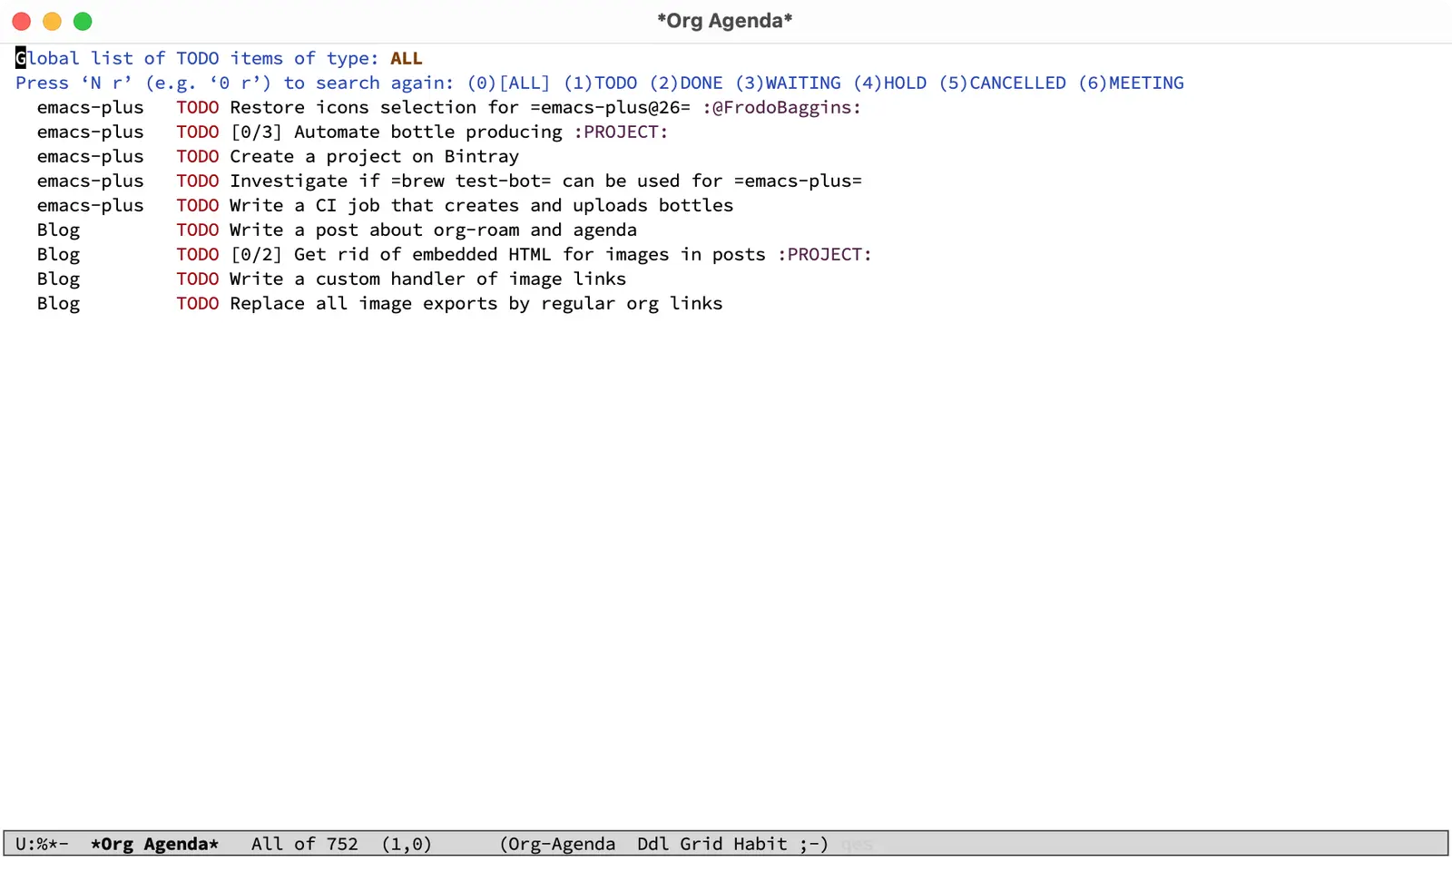This screenshot has height=882, width=1452.
Task: Open 'Restore icons selection' TODO entry
Action: (458, 108)
